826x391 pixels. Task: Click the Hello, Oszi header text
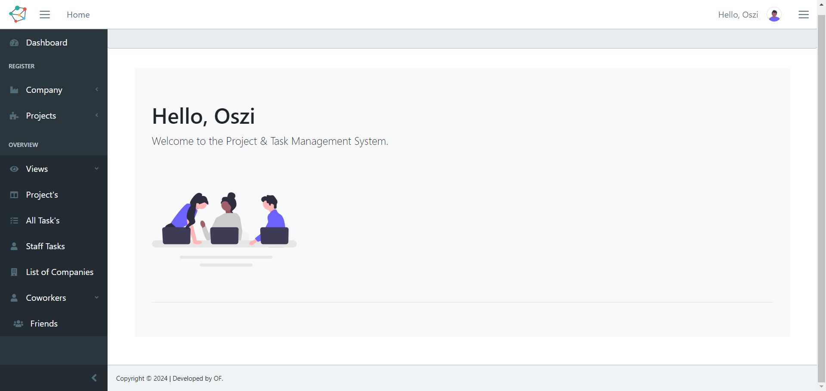tap(738, 15)
